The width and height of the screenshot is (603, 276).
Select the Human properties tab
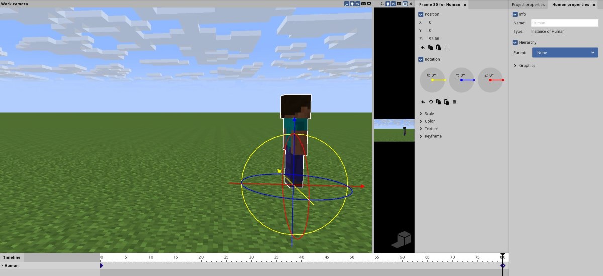tap(571, 4)
